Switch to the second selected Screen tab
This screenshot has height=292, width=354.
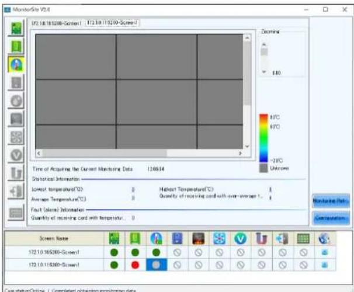pos(112,23)
